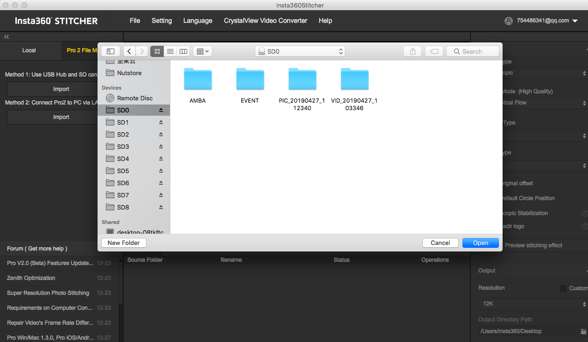Click the Output Directory Path field
The width and height of the screenshot is (588, 342).
[526, 331]
